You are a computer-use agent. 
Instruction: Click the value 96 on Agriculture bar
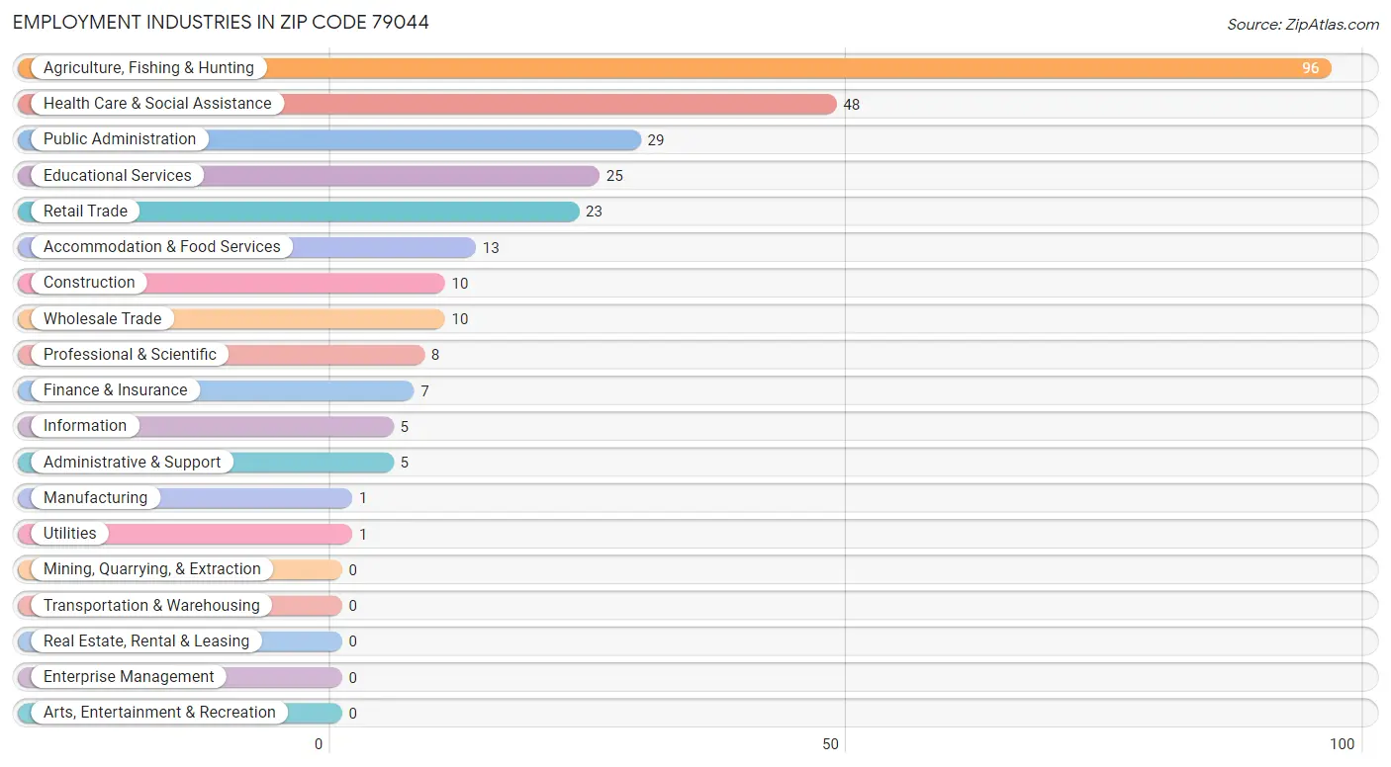coord(1310,68)
